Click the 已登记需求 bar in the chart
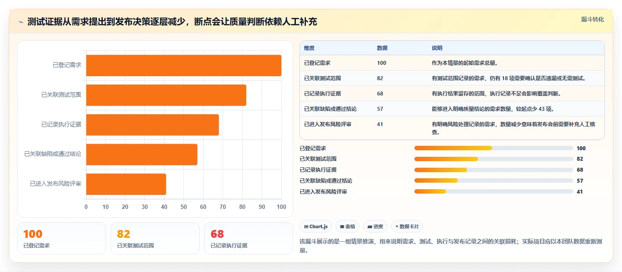 [183, 65]
